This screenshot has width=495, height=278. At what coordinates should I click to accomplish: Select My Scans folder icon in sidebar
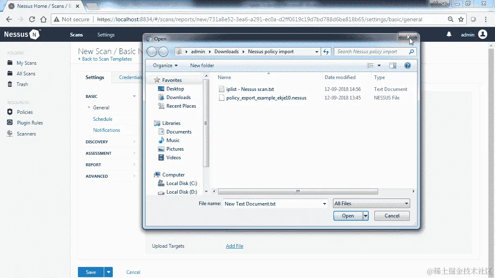[x=10, y=63]
